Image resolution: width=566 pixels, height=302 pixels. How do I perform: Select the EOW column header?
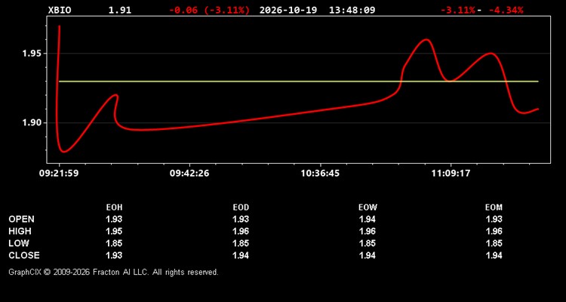click(368, 208)
